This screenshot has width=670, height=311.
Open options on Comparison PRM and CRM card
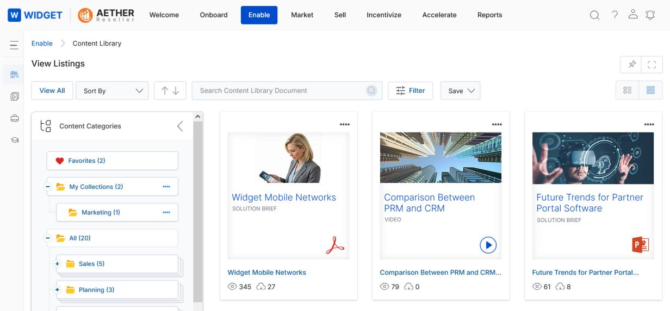(x=497, y=124)
